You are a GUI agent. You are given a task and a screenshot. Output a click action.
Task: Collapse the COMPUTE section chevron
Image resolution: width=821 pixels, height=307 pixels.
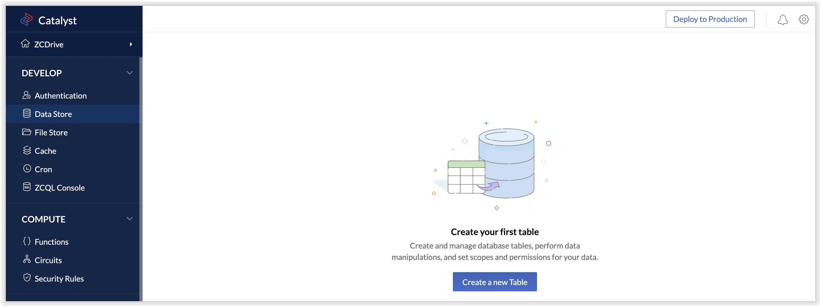[130, 219]
